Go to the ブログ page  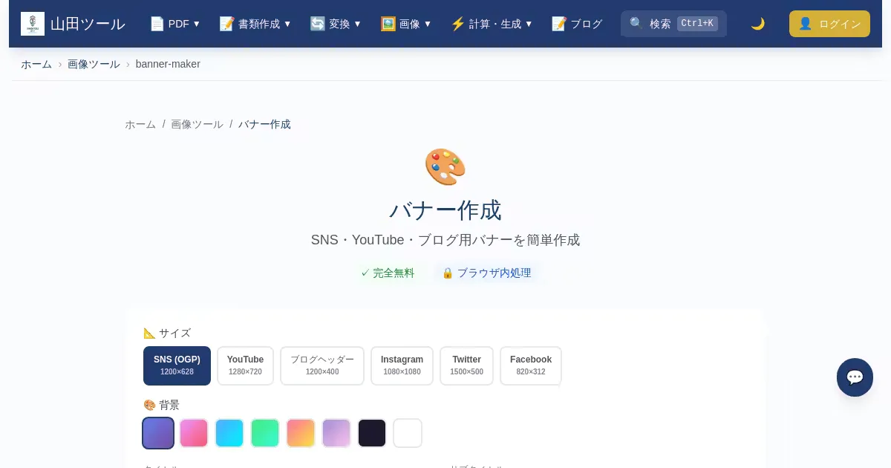point(577,24)
